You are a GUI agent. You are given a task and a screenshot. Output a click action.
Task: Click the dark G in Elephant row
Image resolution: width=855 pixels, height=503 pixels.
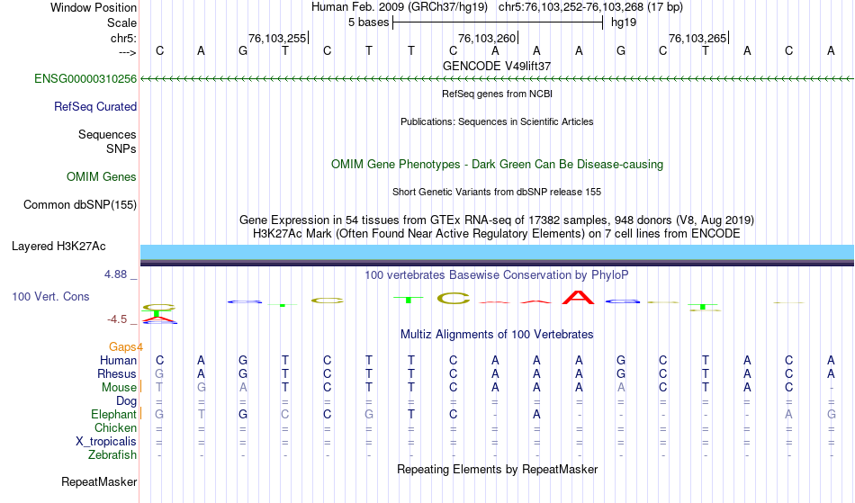click(243, 415)
